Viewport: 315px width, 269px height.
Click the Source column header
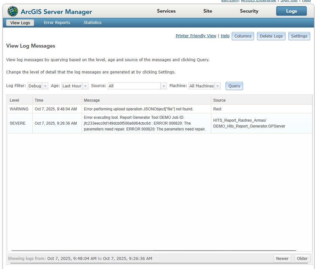[x=262, y=100]
